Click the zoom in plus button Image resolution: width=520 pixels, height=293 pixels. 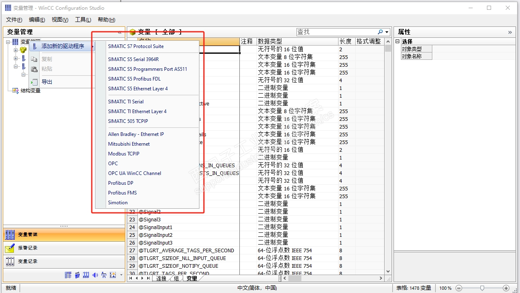tap(506, 288)
